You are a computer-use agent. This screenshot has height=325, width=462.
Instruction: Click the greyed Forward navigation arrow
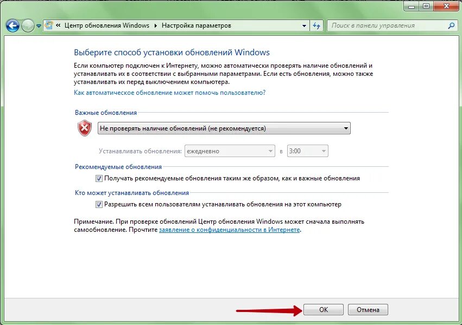coord(28,25)
